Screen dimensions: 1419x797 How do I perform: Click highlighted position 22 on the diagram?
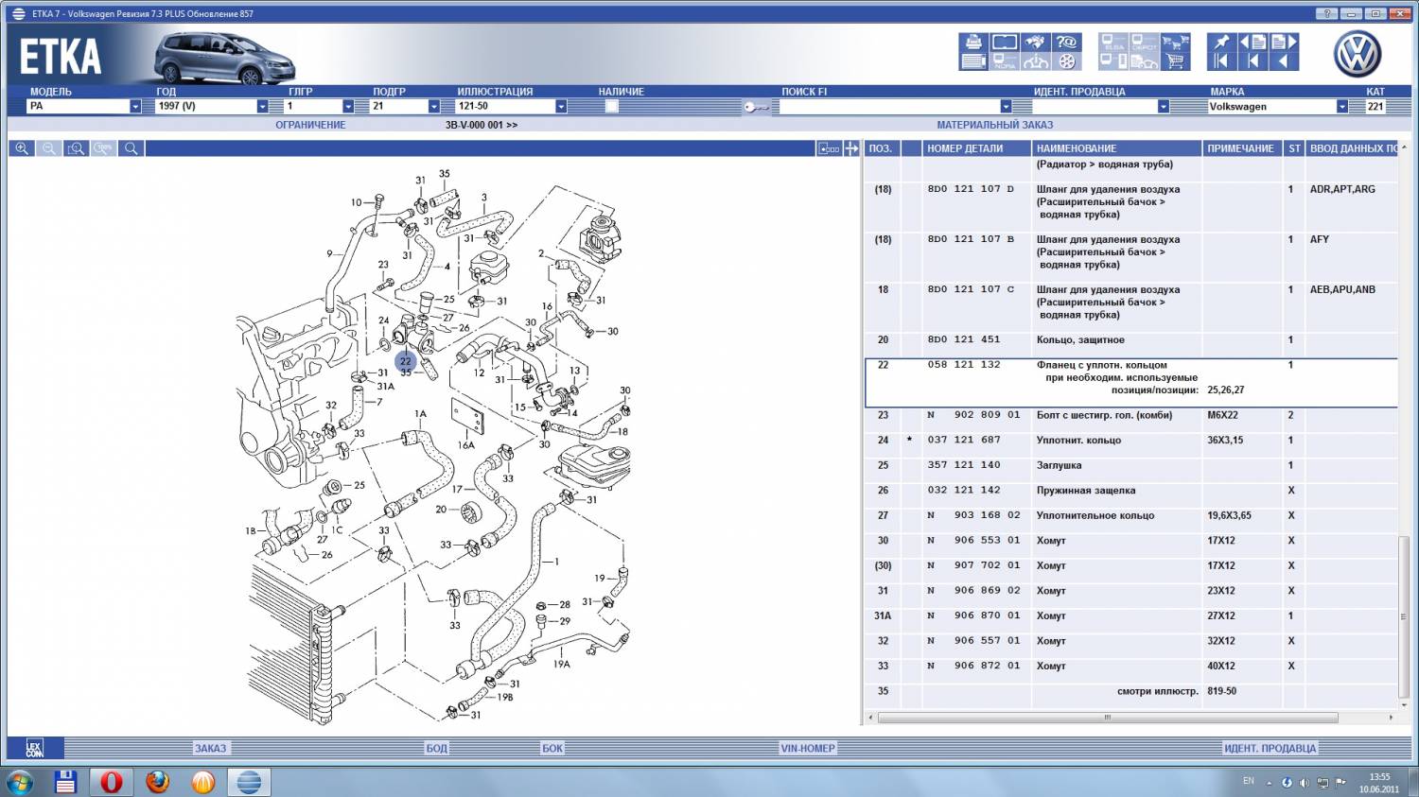point(406,360)
